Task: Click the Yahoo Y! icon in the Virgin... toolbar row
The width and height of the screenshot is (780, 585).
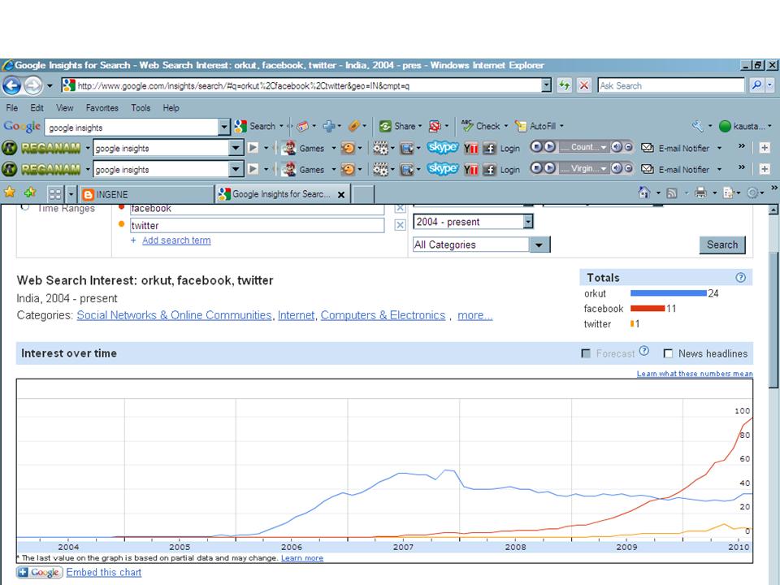Action: (x=470, y=170)
